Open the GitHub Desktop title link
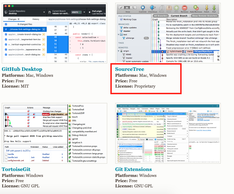 (22, 69)
